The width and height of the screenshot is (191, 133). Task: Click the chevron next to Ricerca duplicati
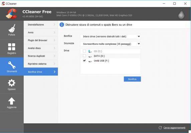[x=54, y=56]
